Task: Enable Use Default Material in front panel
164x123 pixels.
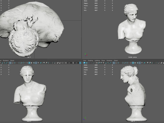Action: click(x=31, y=63)
